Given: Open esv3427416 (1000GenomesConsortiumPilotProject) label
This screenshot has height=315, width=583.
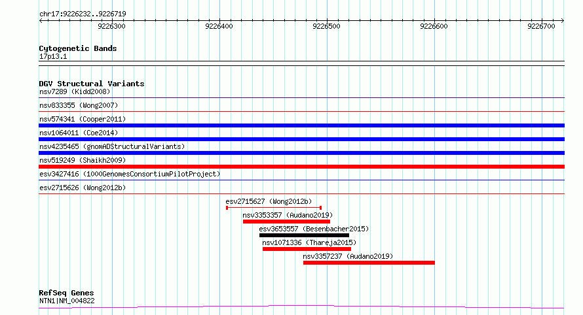Looking at the screenshot, I should pos(130,174).
